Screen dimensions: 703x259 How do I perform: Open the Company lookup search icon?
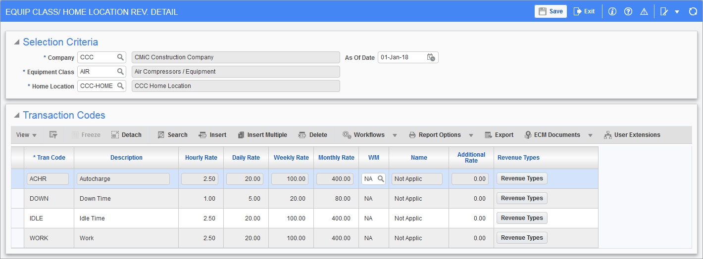click(120, 57)
